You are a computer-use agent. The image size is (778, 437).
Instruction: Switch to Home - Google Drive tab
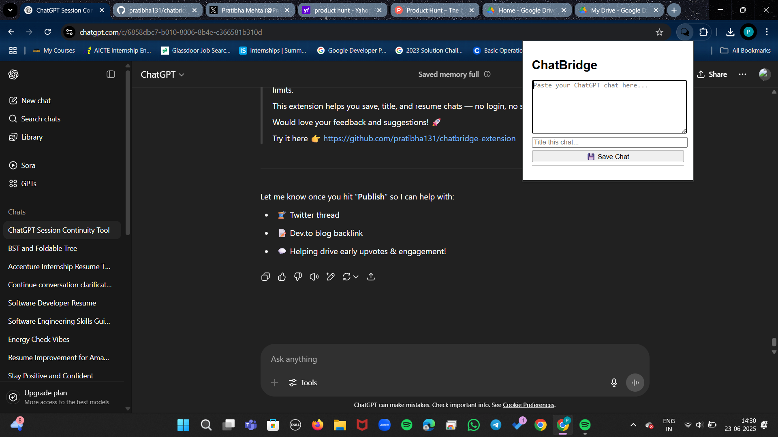point(527,10)
